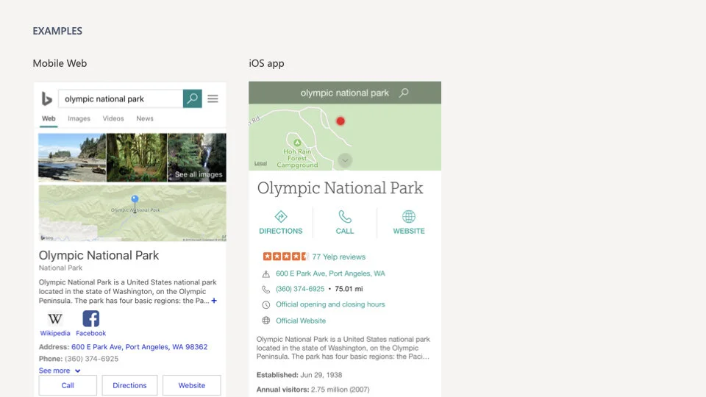Click the clock icon beside opening hours

[x=266, y=304]
